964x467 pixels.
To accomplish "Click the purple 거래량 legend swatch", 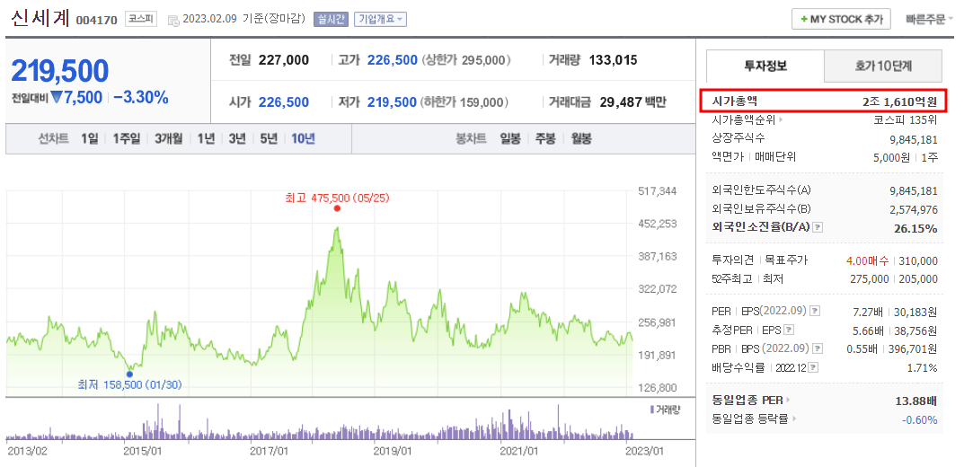I will pos(651,410).
